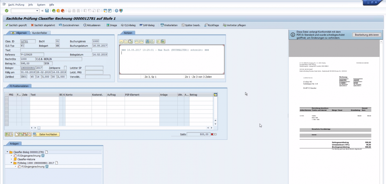
Task: Open the Hilfe menu
Action: 51,5
